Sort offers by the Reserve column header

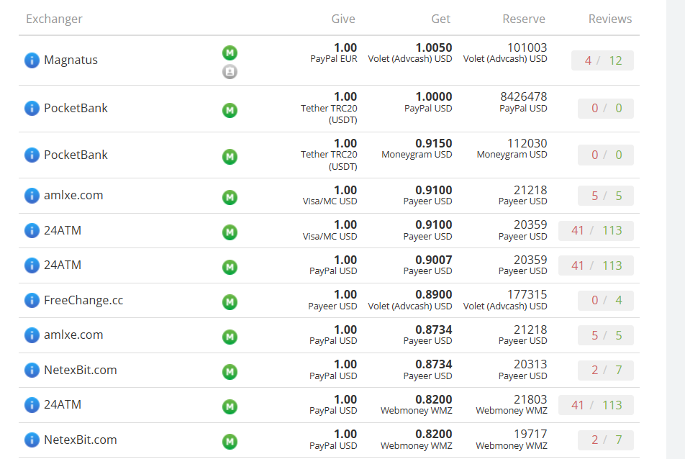coord(523,19)
